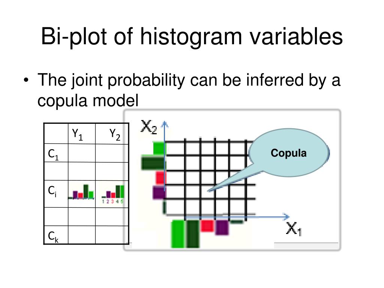
Task: Click the X1 axis arrowhead
Action: (x=286, y=216)
